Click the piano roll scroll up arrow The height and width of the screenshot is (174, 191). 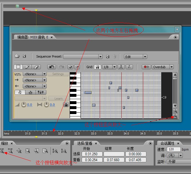[175, 75]
